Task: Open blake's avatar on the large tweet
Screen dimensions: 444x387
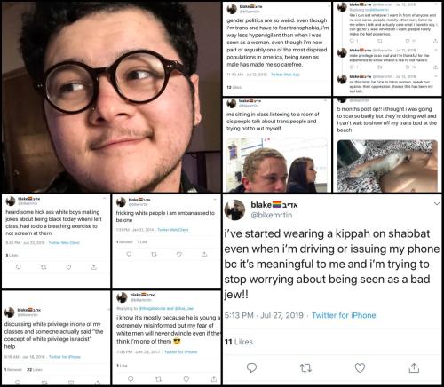Action: (x=234, y=209)
